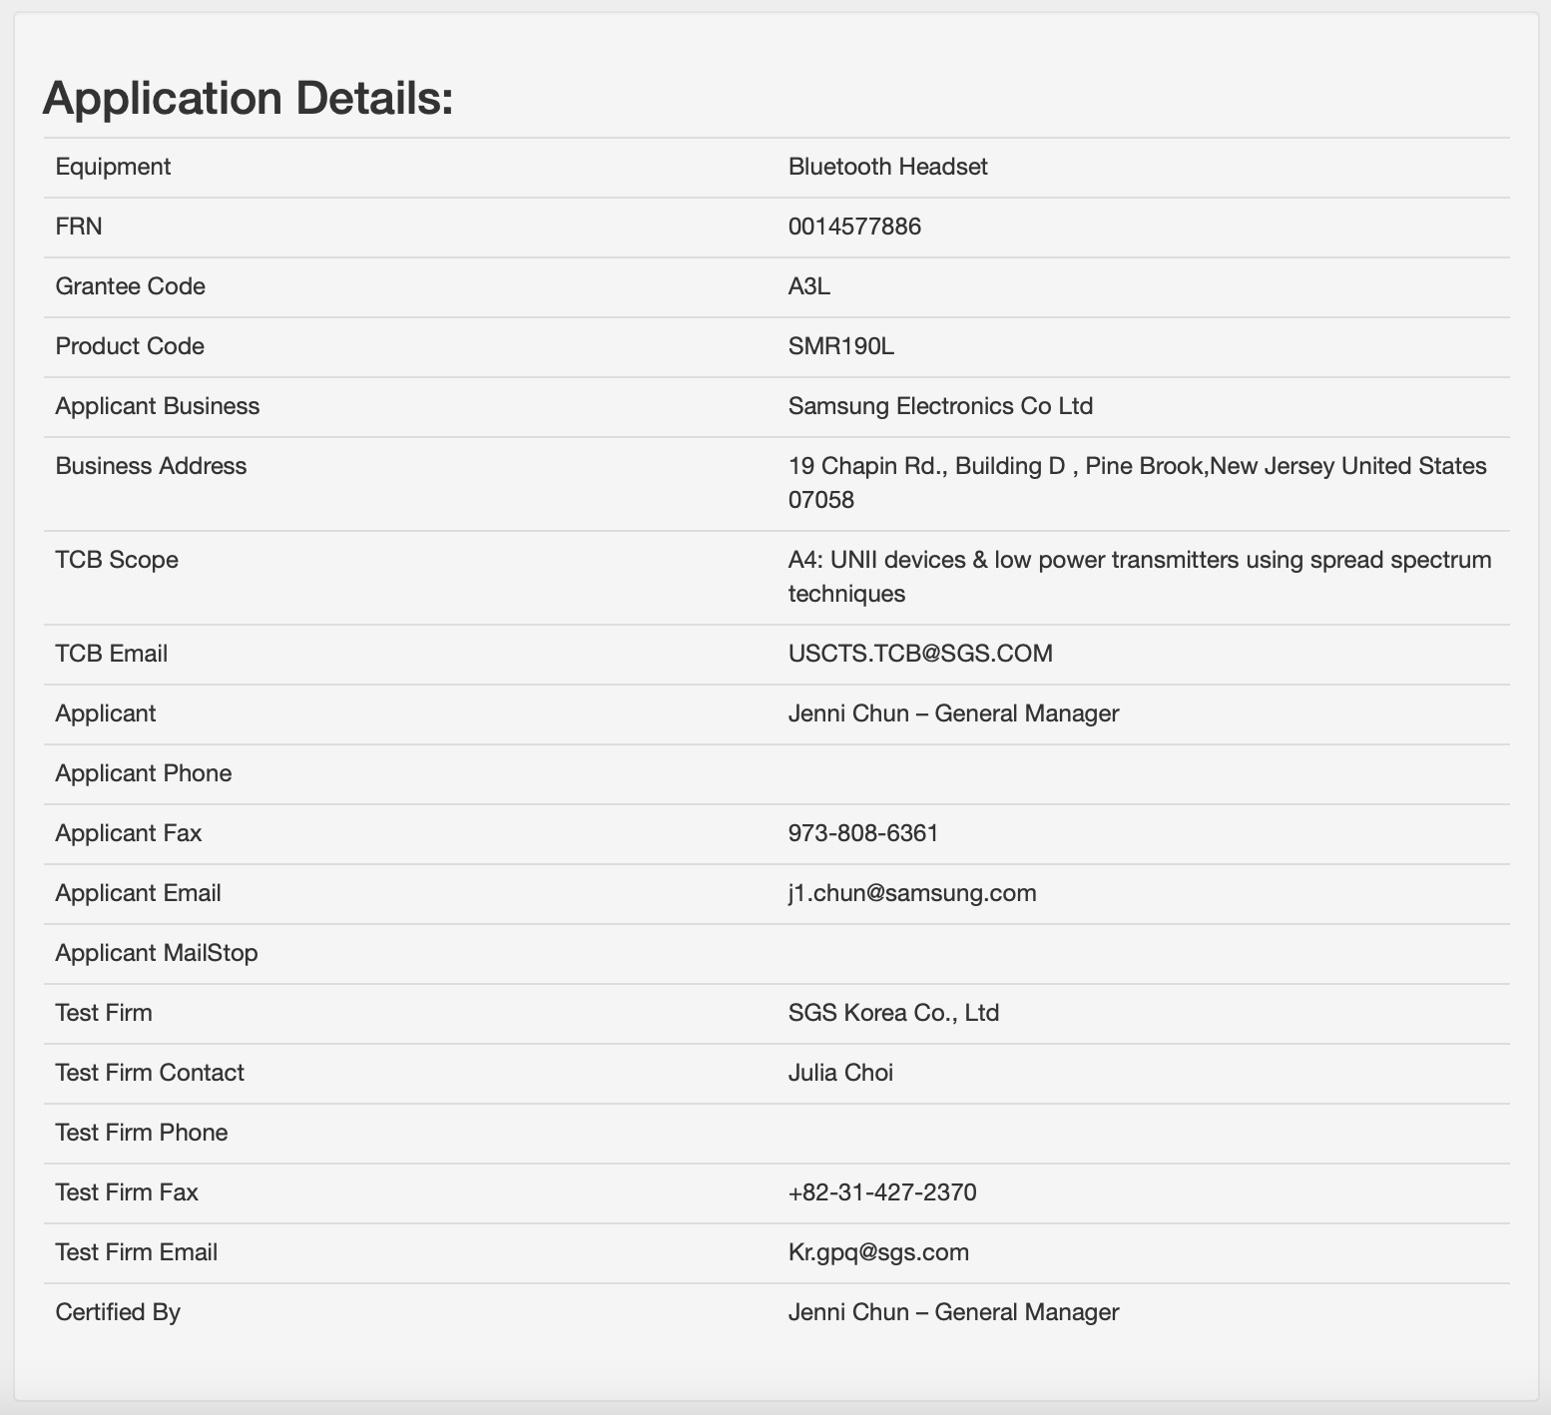Click the "Application Details:" heading
This screenshot has width=1551, height=1415.
click(248, 98)
